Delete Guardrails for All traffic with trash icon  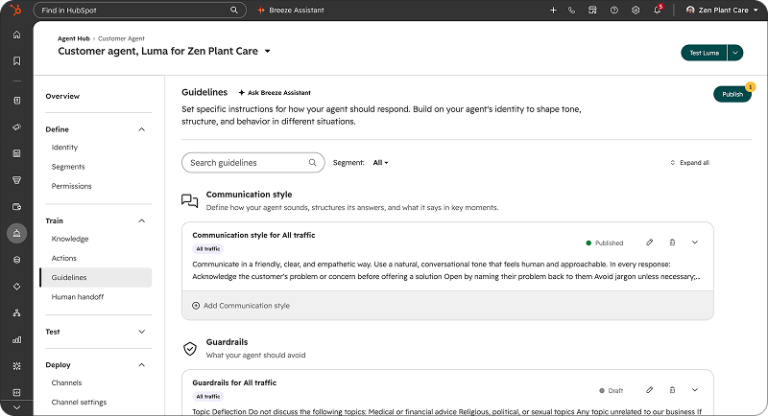[x=672, y=389]
